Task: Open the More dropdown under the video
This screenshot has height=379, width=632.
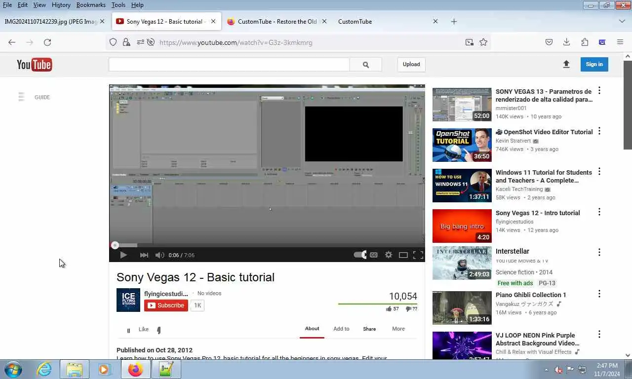Action: [x=398, y=329]
